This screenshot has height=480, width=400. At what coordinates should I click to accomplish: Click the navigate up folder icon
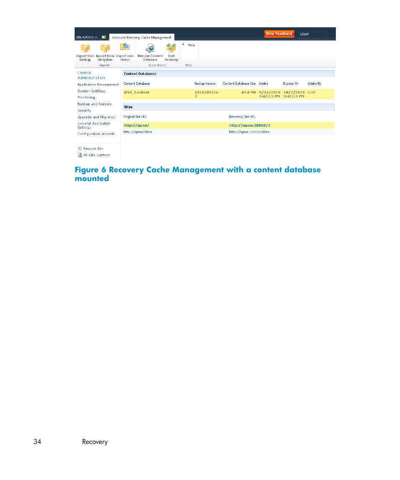coord(104,37)
